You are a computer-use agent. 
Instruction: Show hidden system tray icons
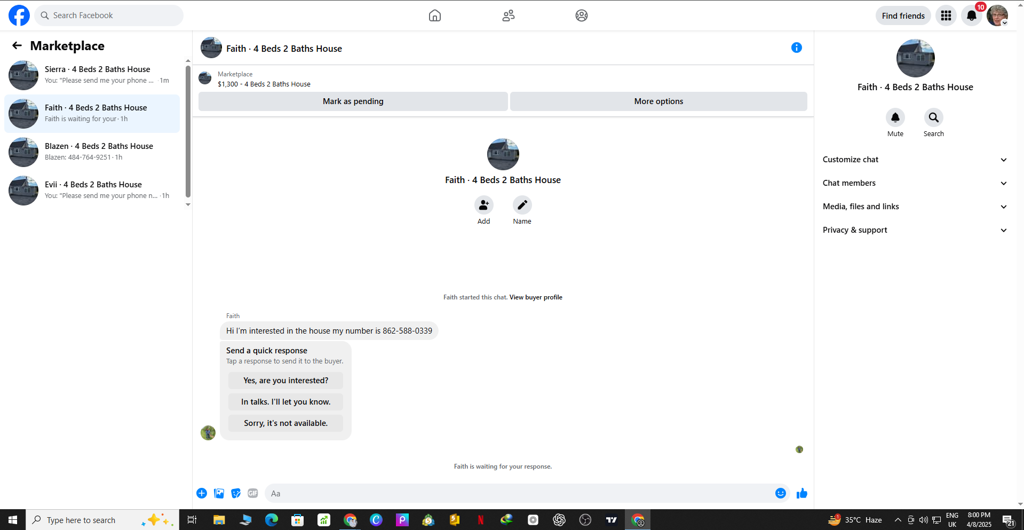[x=898, y=520]
